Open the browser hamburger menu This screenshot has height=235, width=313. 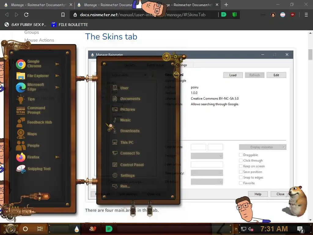pos(306,15)
